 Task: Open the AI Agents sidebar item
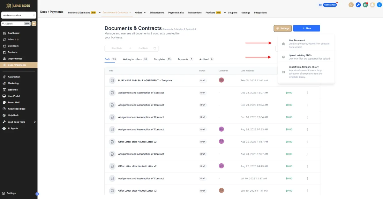tap(13, 128)
